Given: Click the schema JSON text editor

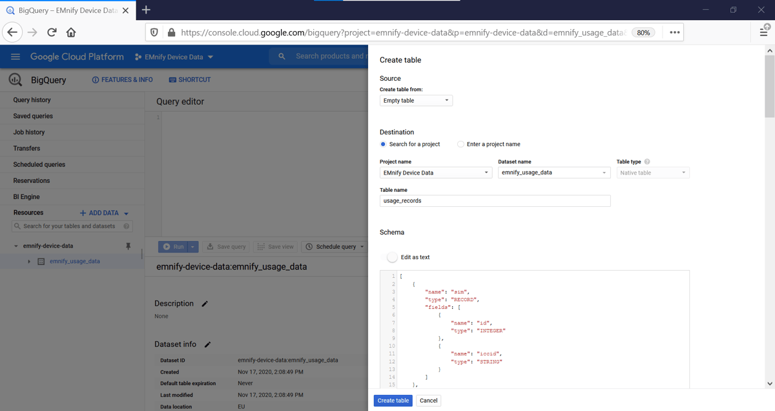Looking at the screenshot, I should 535,330.
